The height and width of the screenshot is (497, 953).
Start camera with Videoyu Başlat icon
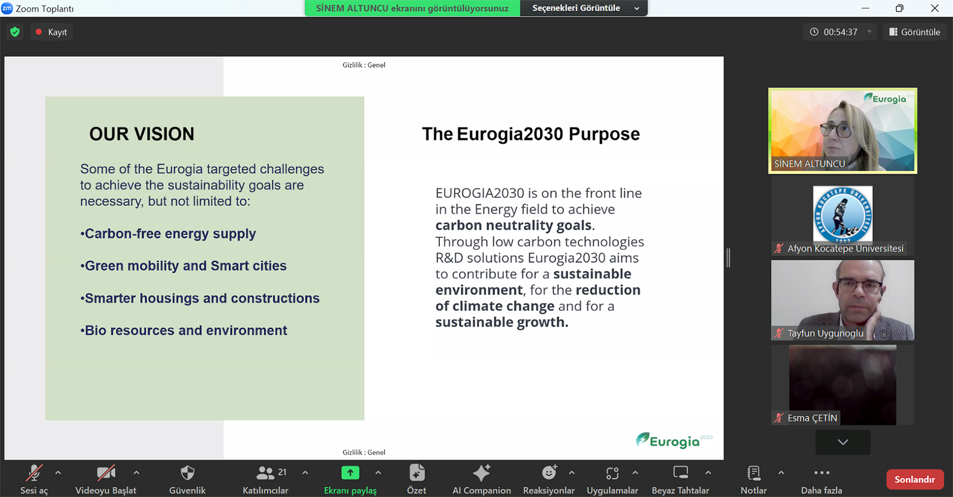point(106,473)
